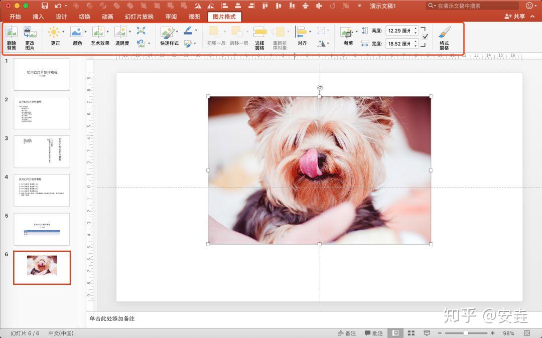Click the Change Picture (更改图片) icon
Screen dimensions: 542x338
[x=30, y=33]
